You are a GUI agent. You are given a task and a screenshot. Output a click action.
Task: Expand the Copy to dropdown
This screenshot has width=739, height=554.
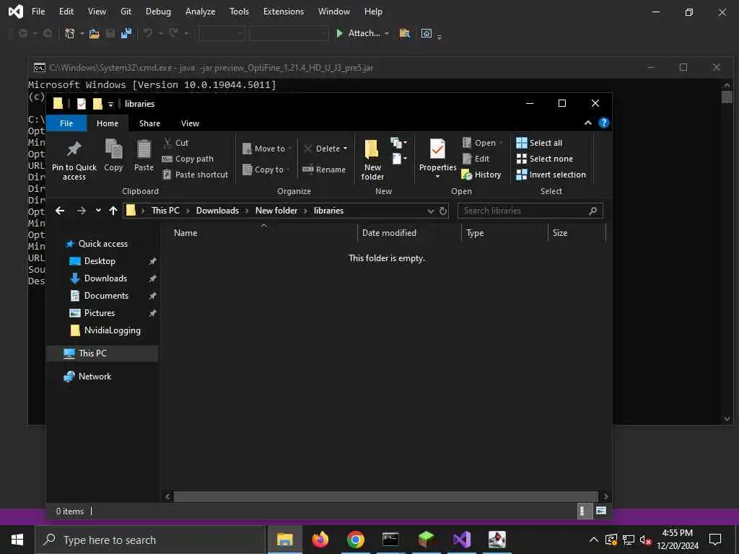click(288, 169)
